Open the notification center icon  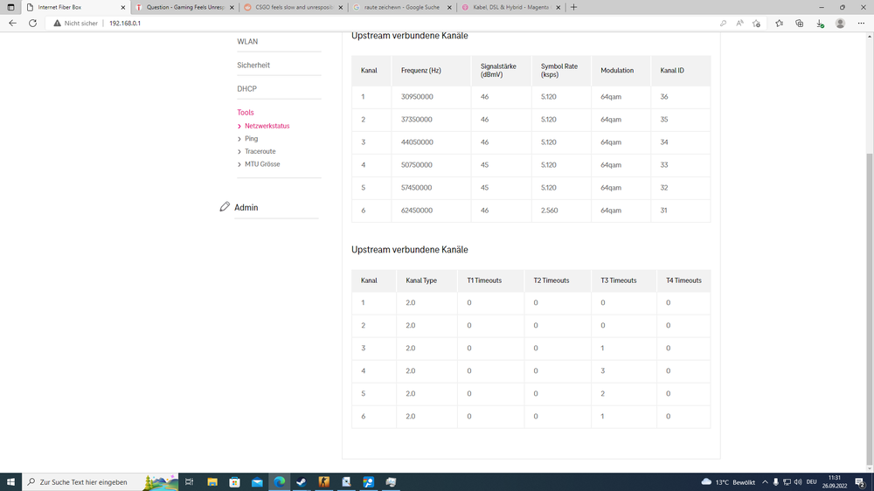(861, 482)
